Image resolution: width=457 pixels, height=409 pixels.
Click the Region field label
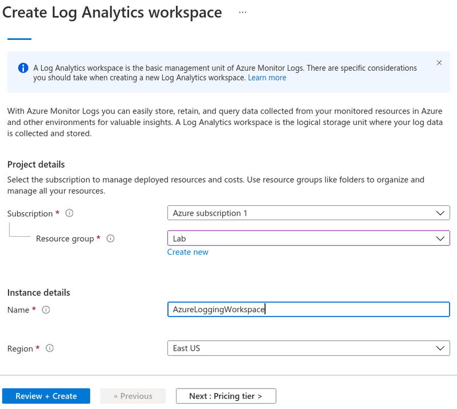pyautogui.click(x=20, y=349)
